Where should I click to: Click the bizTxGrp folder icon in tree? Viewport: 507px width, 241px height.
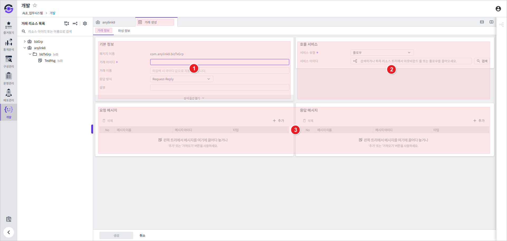pos(35,54)
